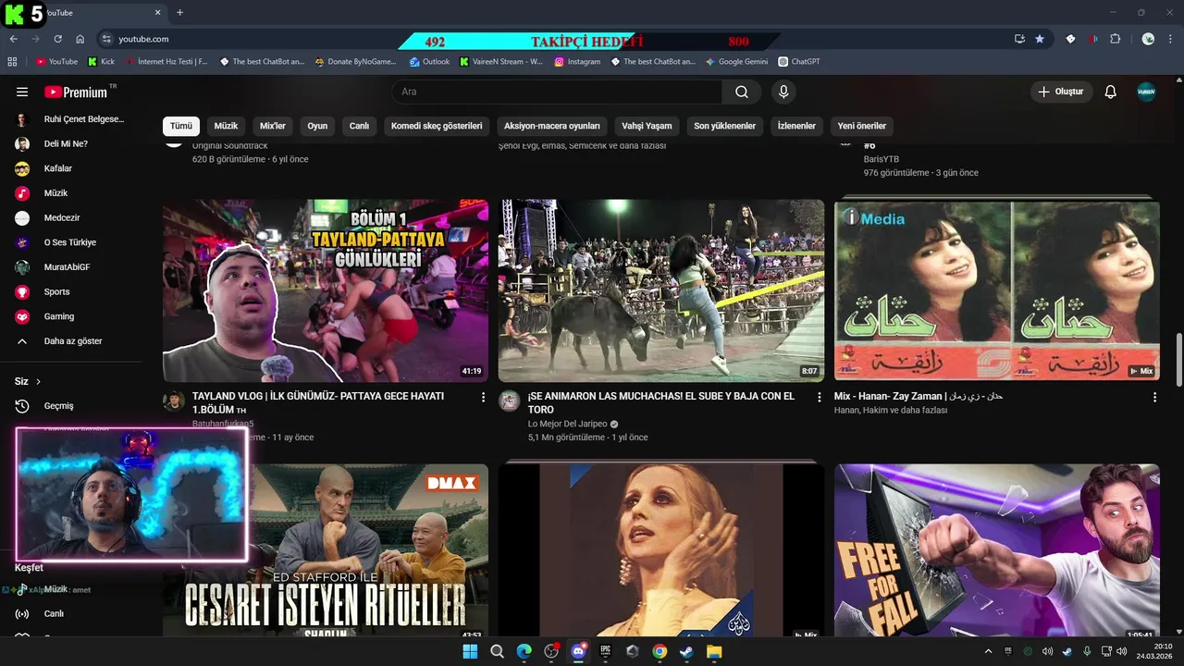Screen dimensions: 1184x666
Task: Select the Son yüklenenler chip
Action: [x=724, y=126]
